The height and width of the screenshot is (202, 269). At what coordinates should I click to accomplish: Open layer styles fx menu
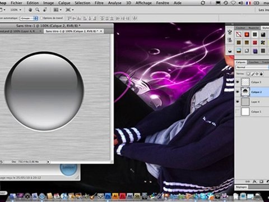point(254,181)
